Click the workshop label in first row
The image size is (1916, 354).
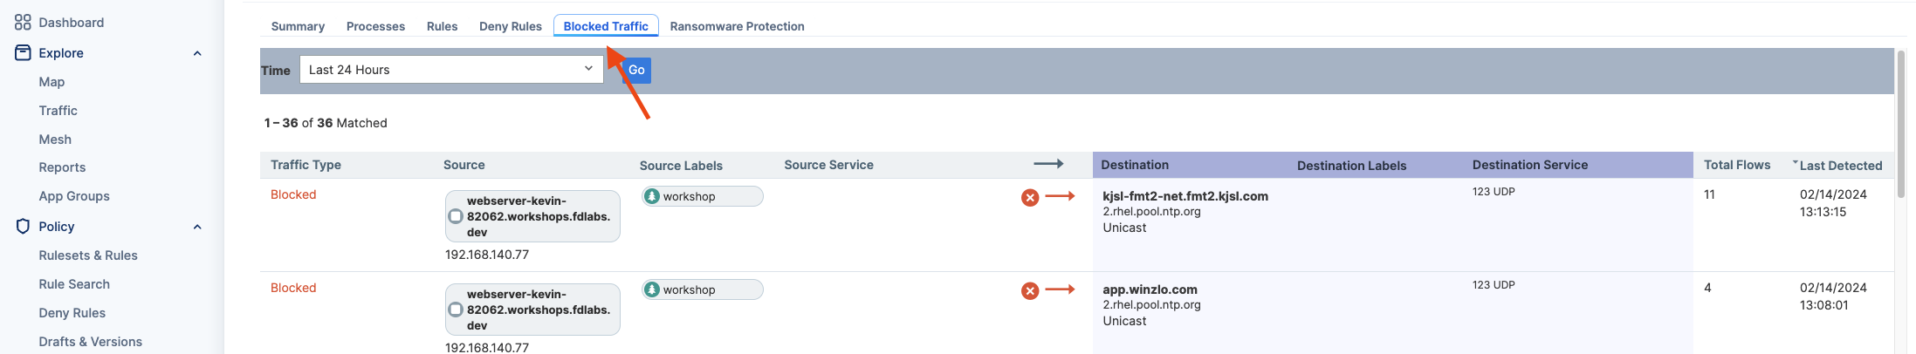pos(703,196)
